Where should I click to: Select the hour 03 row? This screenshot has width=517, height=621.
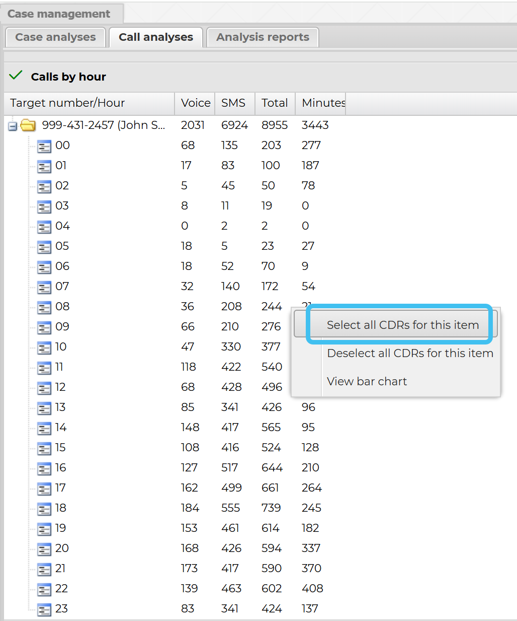tap(62, 206)
